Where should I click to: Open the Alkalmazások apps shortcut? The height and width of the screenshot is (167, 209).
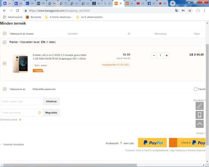tap(13, 17)
